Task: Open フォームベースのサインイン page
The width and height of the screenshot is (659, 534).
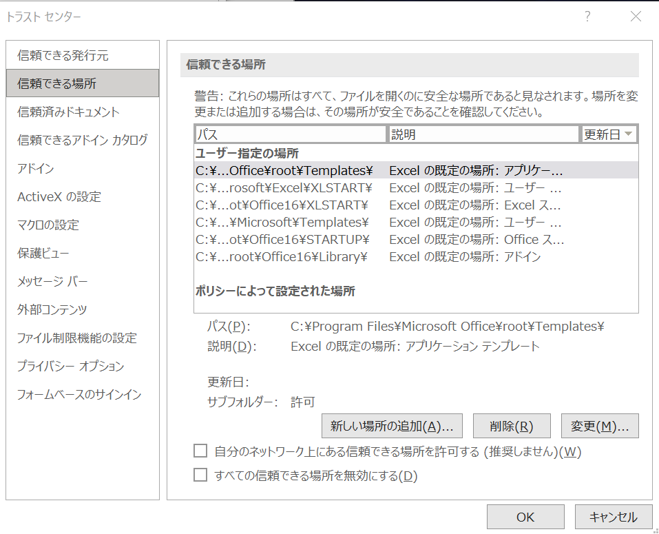Action: coord(83,394)
